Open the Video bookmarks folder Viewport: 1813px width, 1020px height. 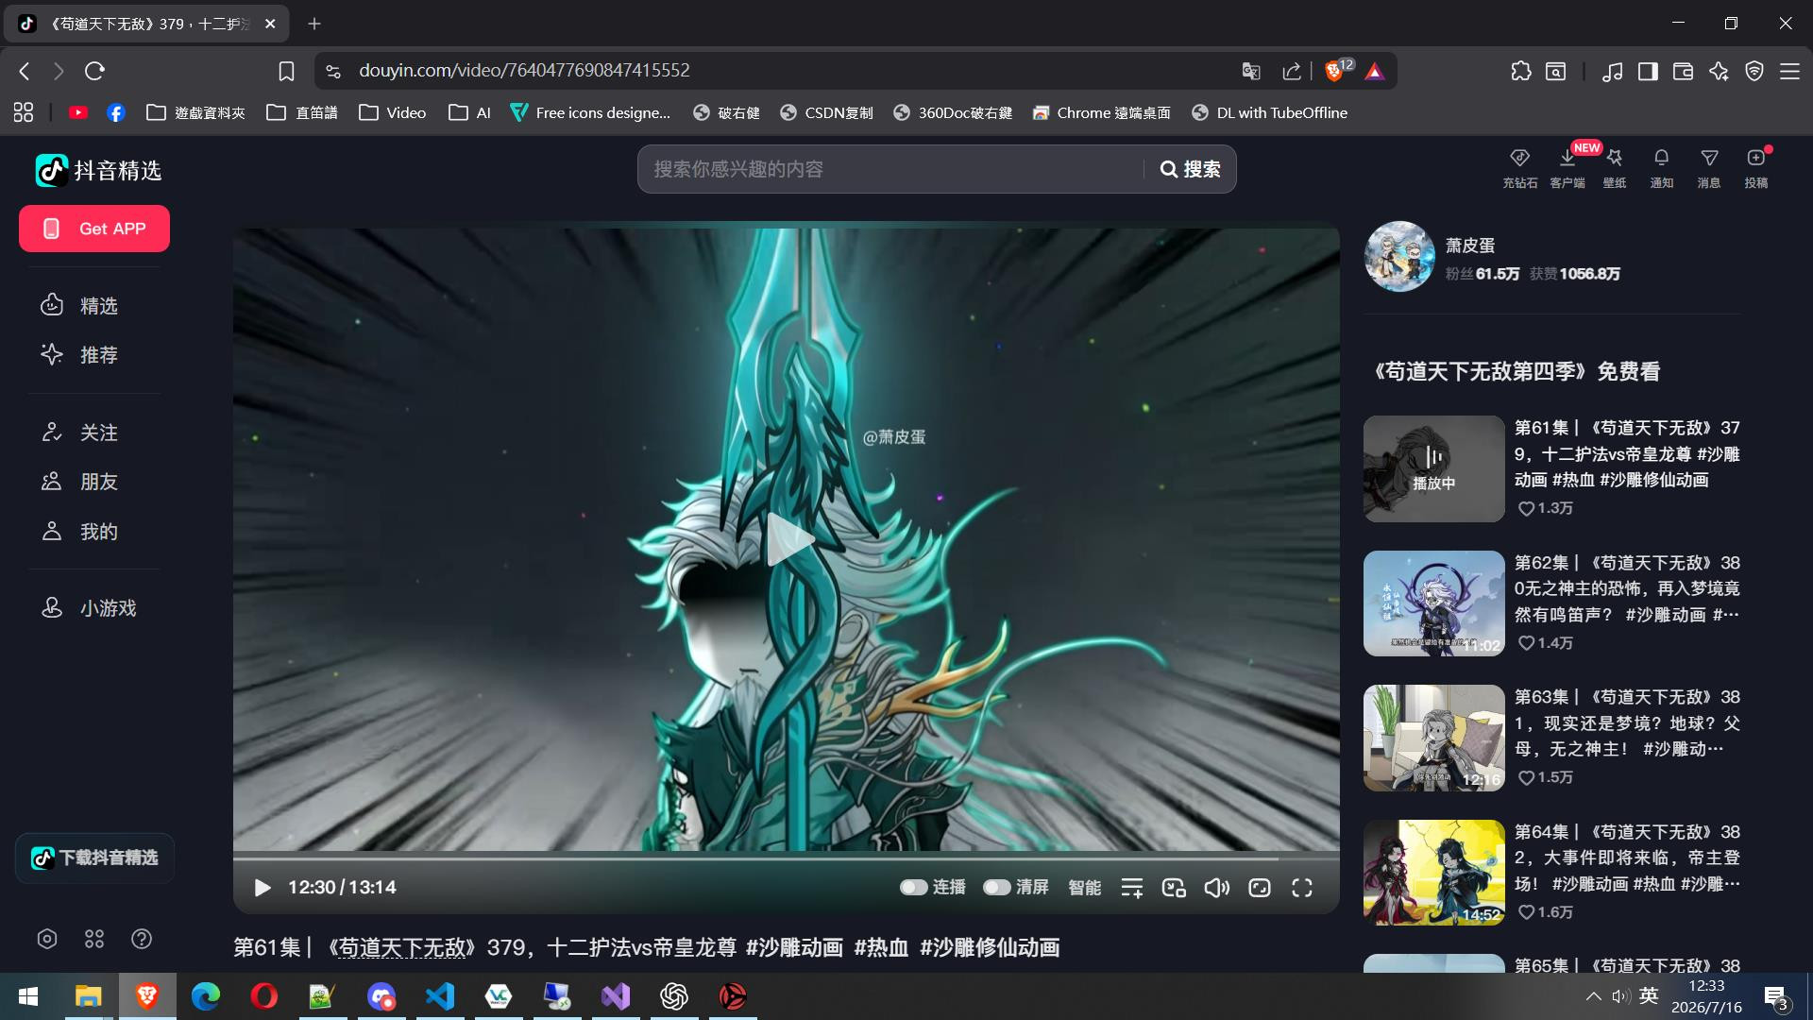point(393,112)
